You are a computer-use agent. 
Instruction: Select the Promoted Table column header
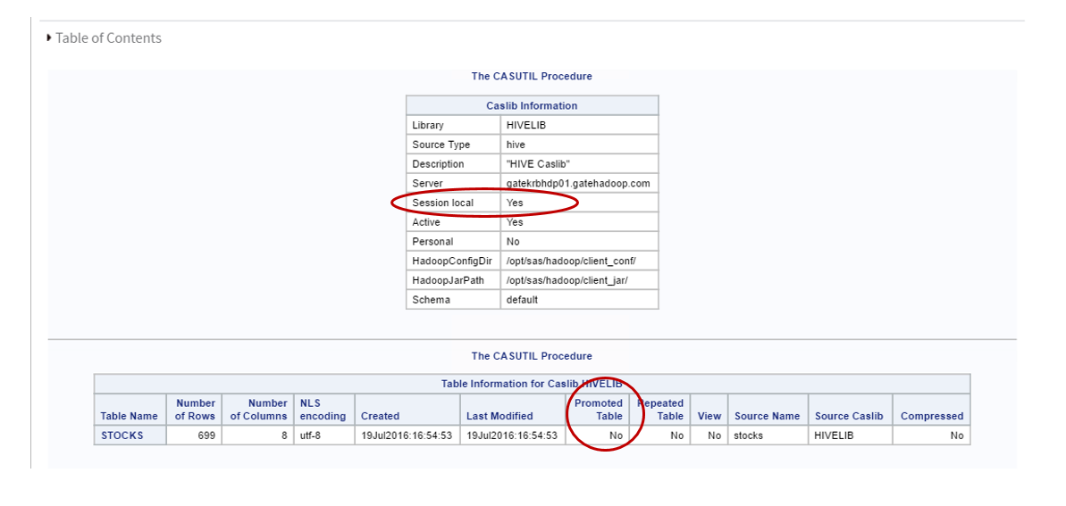pyautogui.click(x=598, y=409)
